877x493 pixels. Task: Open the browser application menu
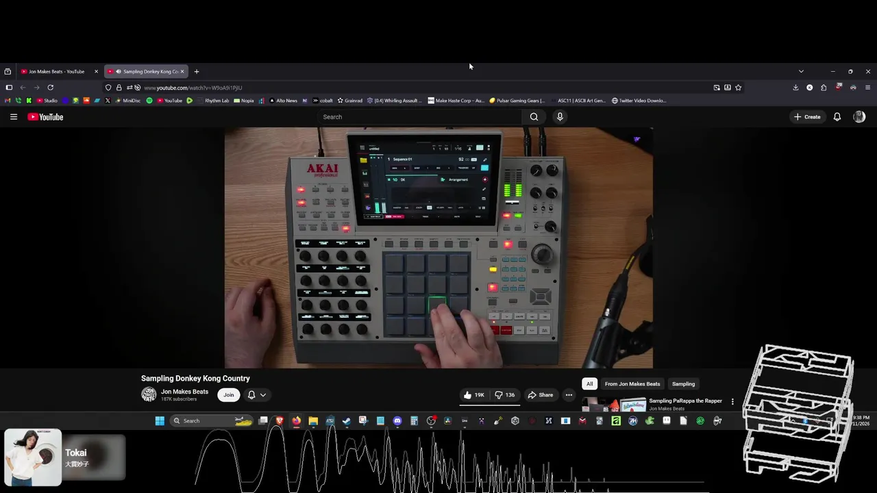(x=867, y=88)
